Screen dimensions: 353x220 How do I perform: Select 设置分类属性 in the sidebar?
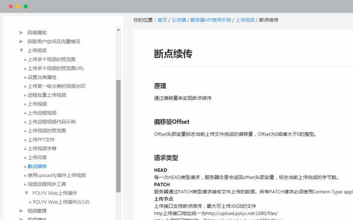42,77
